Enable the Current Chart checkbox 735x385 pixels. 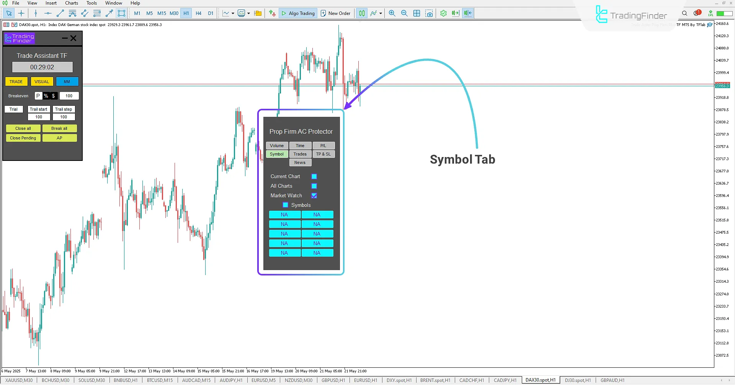tap(314, 176)
